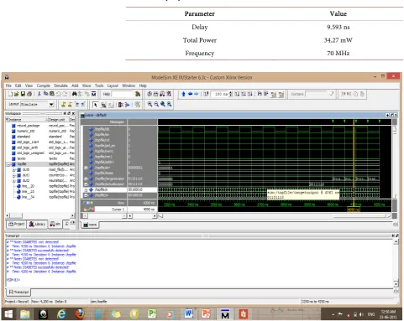Open Internet Explorer from the taskbar
Viewport: 404px width, 321px height.
pos(61,313)
